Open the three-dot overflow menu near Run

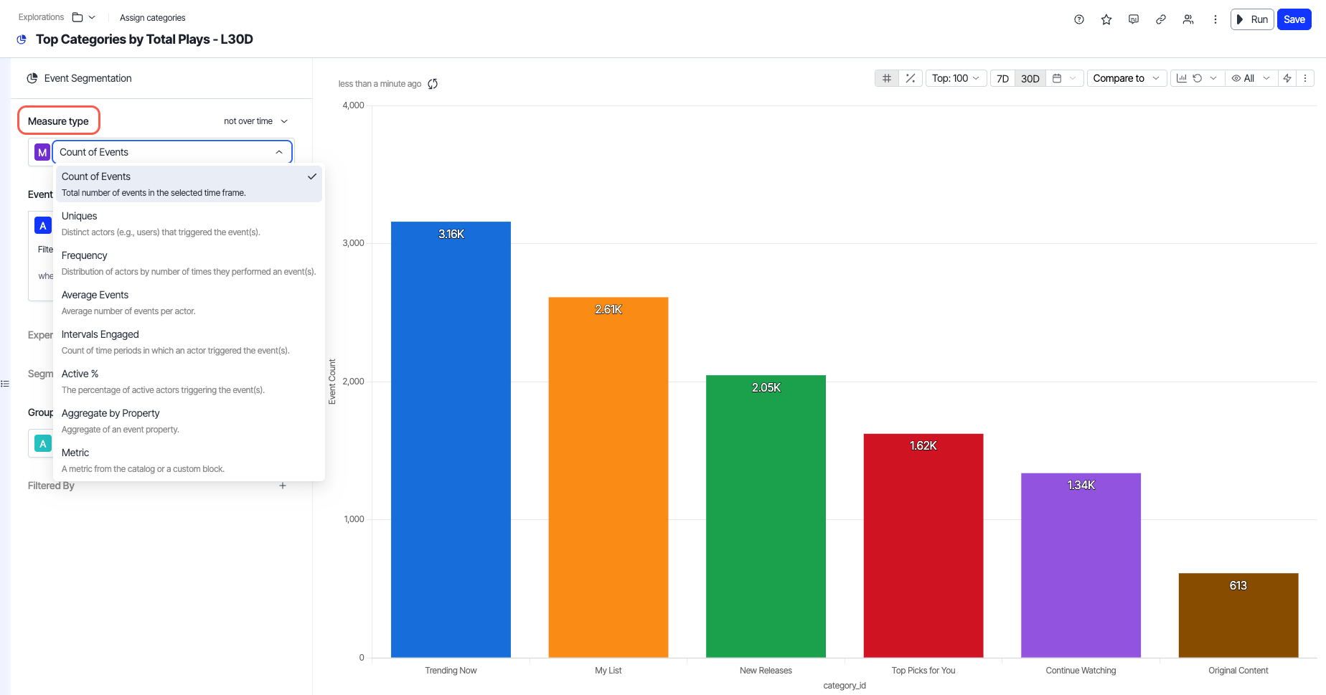pos(1215,19)
